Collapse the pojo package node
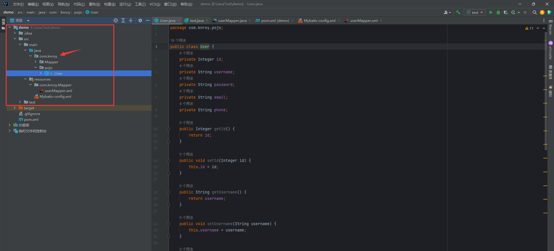 pos(36,68)
